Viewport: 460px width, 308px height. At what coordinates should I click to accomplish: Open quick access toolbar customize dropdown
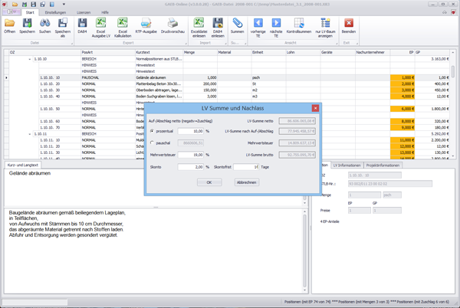[64, 4]
